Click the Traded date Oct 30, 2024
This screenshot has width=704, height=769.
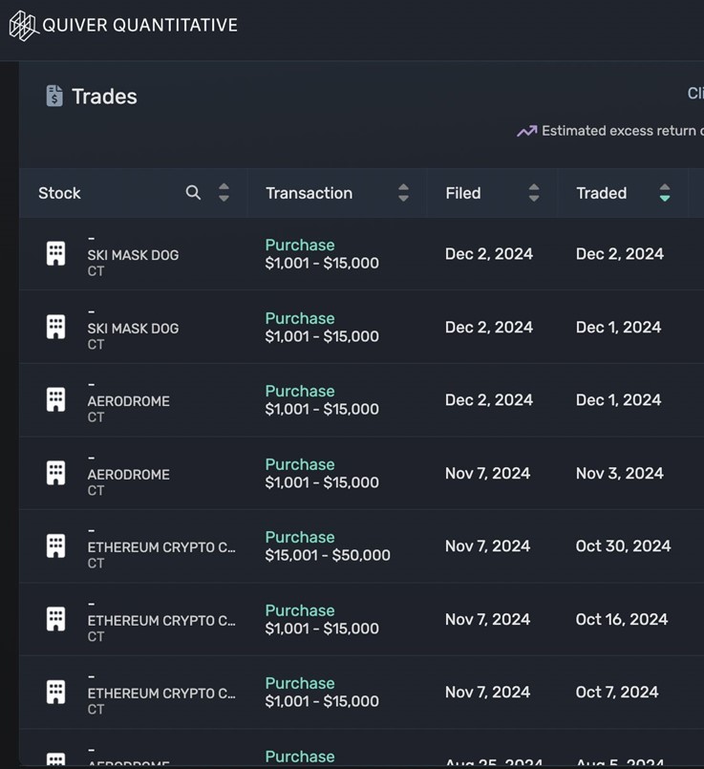pyautogui.click(x=623, y=546)
